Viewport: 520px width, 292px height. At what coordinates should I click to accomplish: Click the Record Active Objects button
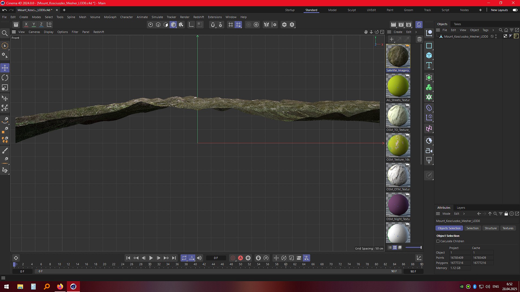point(233,258)
